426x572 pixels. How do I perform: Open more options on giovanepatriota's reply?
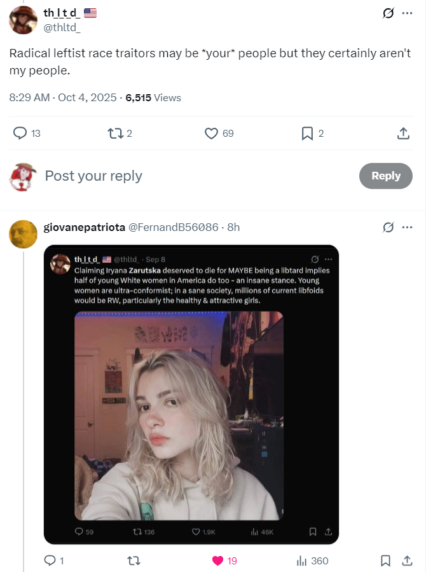point(407,227)
